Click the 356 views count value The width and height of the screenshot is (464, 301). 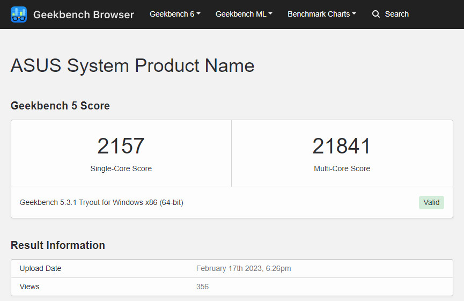tap(202, 287)
